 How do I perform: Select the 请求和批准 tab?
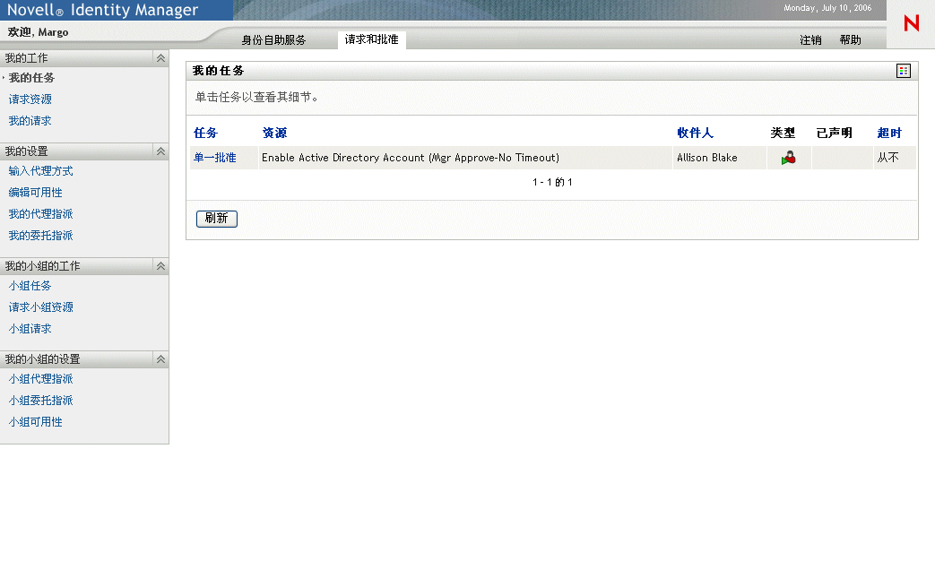[x=371, y=39]
